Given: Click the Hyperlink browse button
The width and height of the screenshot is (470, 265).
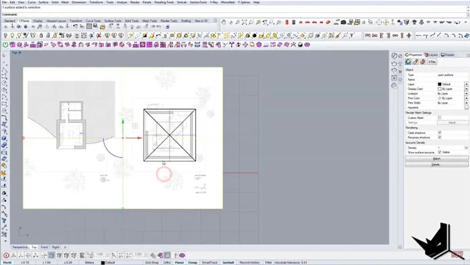Looking at the screenshot, I should pos(466,108).
